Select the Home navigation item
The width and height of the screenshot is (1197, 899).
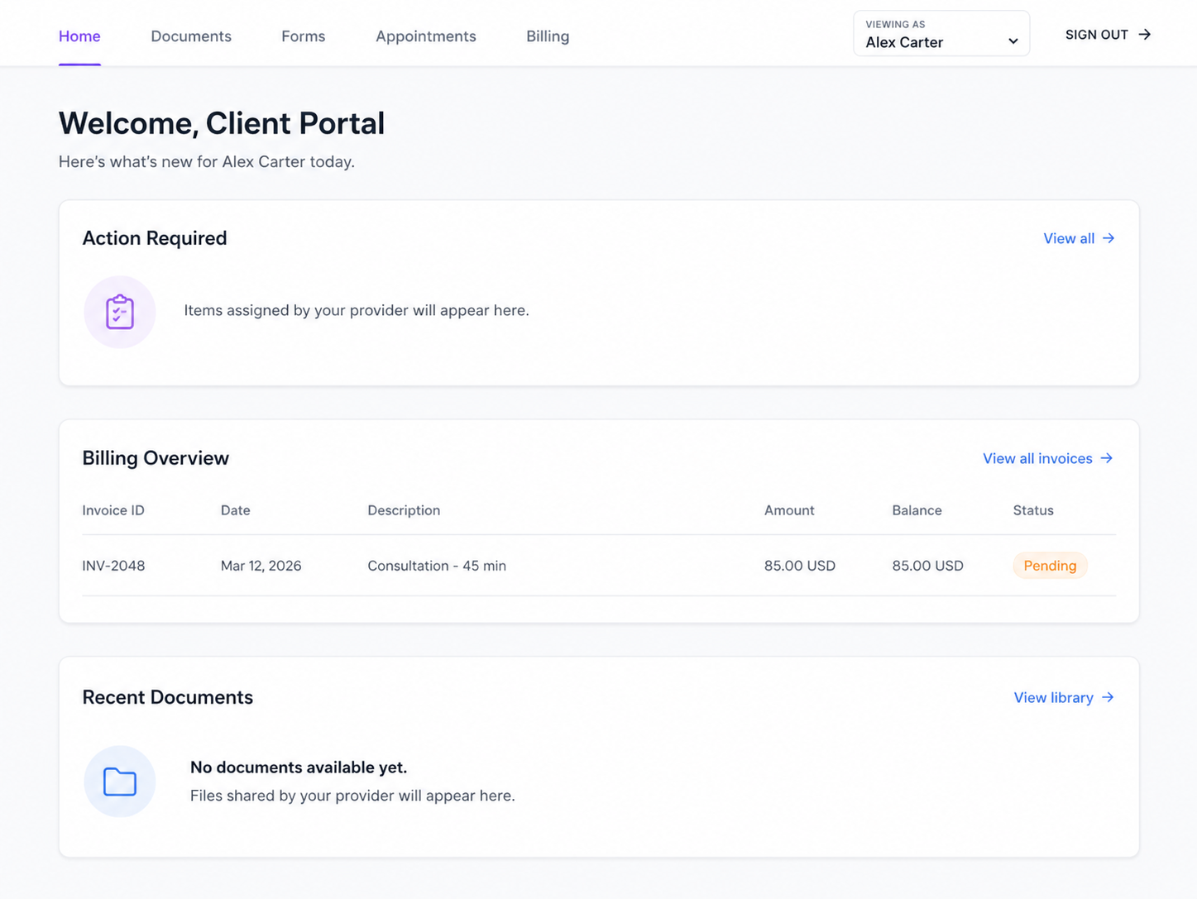click(79, 36)
